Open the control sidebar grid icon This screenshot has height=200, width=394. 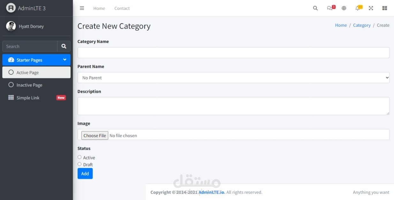385,8
